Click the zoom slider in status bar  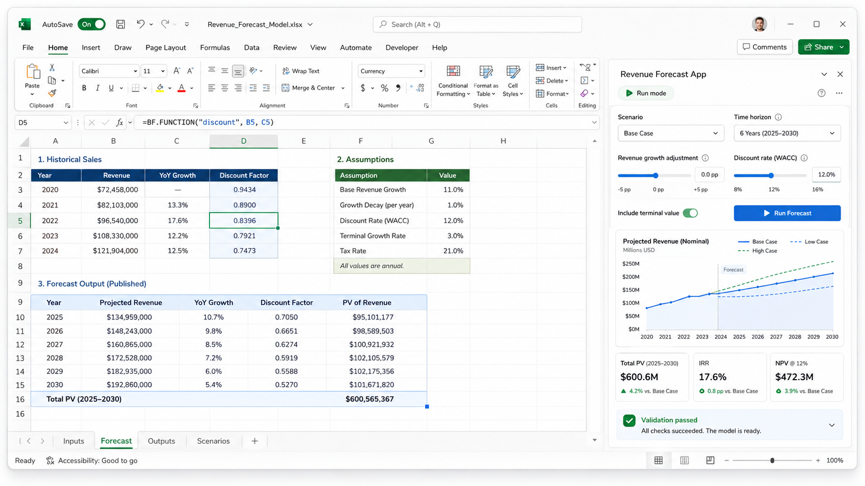[x=772, y=460]
